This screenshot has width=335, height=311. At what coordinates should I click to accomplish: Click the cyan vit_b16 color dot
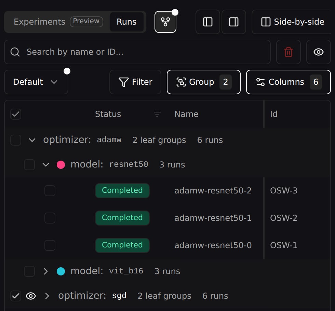(x=61, y=271)
